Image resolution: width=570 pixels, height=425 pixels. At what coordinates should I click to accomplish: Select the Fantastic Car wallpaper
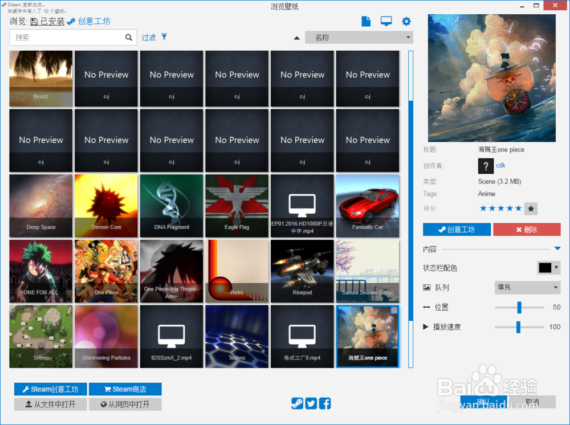point(368,206)
